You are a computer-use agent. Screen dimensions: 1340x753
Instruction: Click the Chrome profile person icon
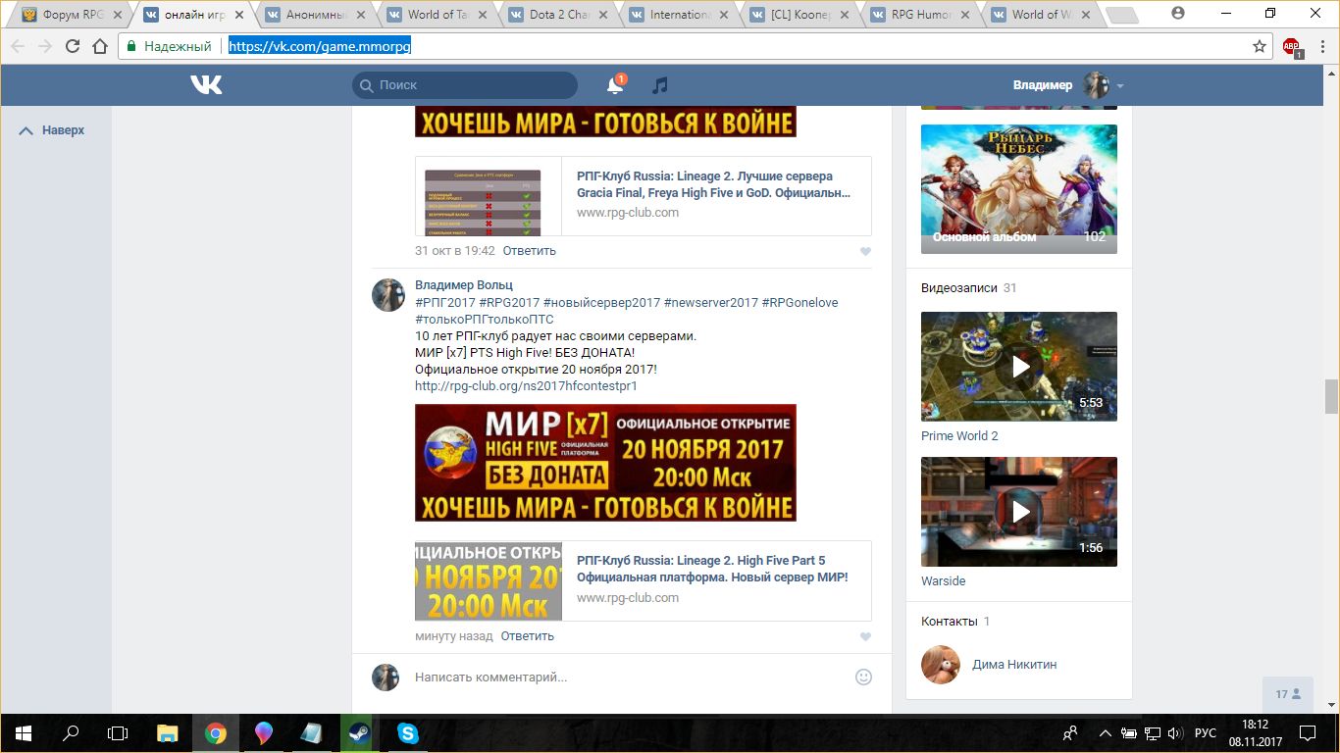point(1178,14)
